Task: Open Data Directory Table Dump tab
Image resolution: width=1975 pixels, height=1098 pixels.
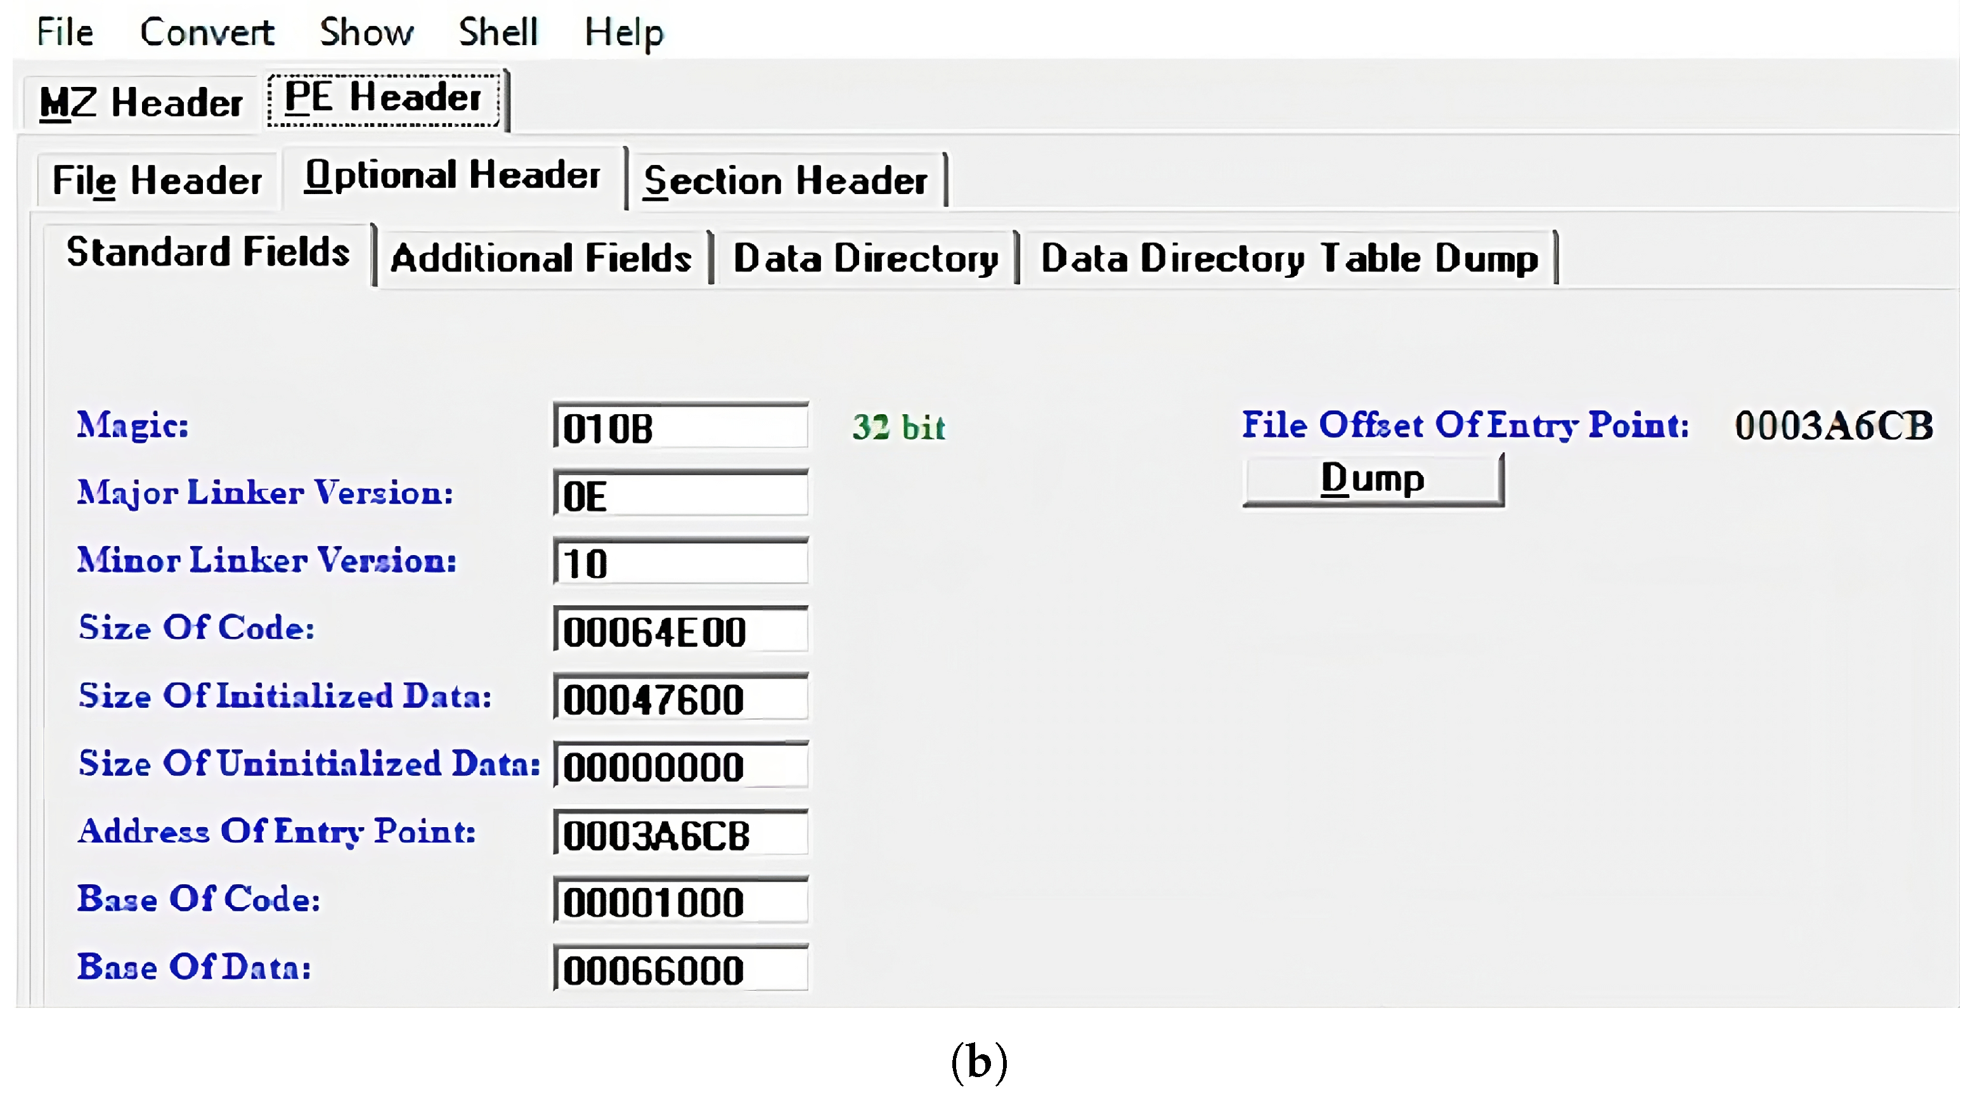Action: tap(1289, 258)
